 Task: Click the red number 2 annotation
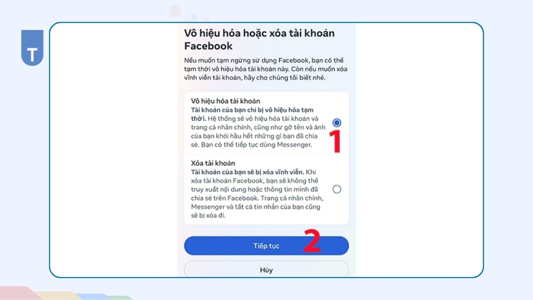coord(312,240)
